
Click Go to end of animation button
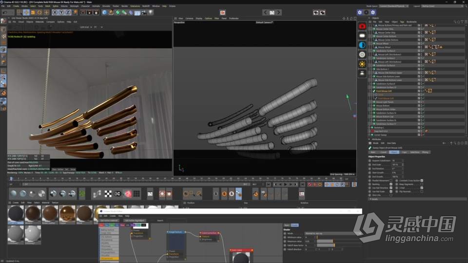click(302, 185)
